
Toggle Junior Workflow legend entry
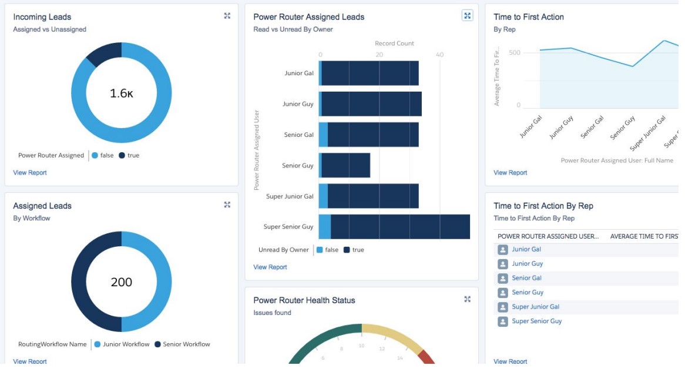(x=122, y=344)
